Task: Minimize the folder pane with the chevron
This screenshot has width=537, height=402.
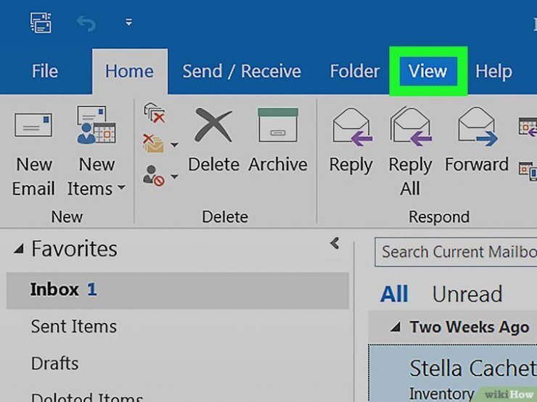Action: click(x=335, y=244)
